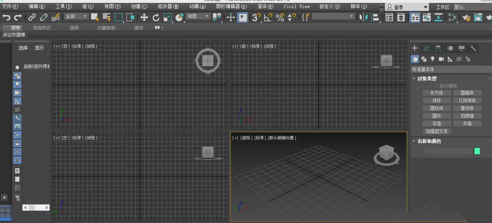492x223 pixels.
Task: Open the Hierarchy panel tab icon
Action: click(438, 48)
